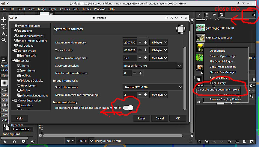Click the brush preview thumbnail in Tool Options
259x147 pixels.
pos(4,83)
